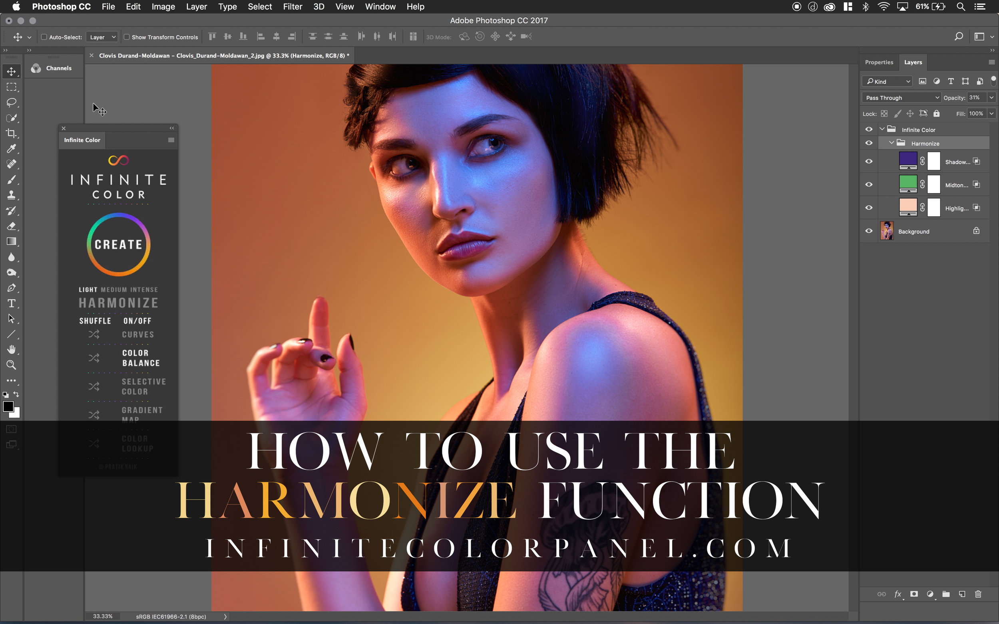
Task: Open the Layers panel options menu
Action: 991,62
